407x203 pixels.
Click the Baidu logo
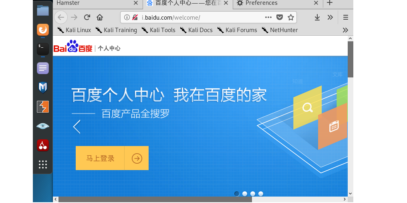73,46
